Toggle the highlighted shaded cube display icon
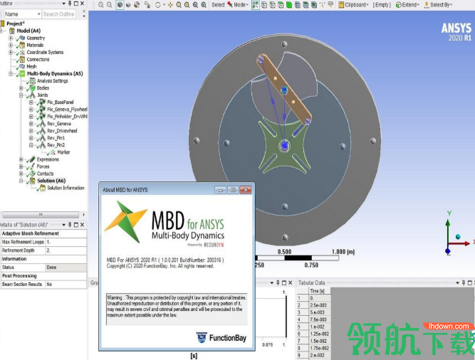The width and height of the screenshot is (475, 360). pos(120,5)
